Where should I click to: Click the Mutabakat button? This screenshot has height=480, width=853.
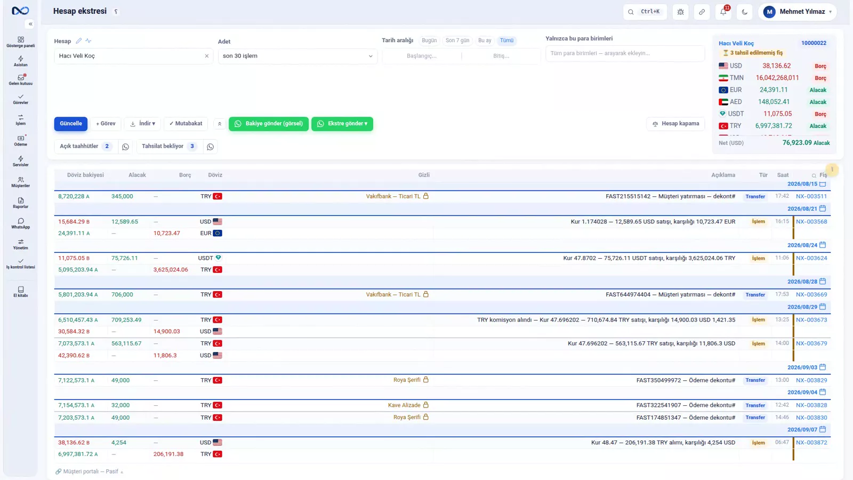186,124
